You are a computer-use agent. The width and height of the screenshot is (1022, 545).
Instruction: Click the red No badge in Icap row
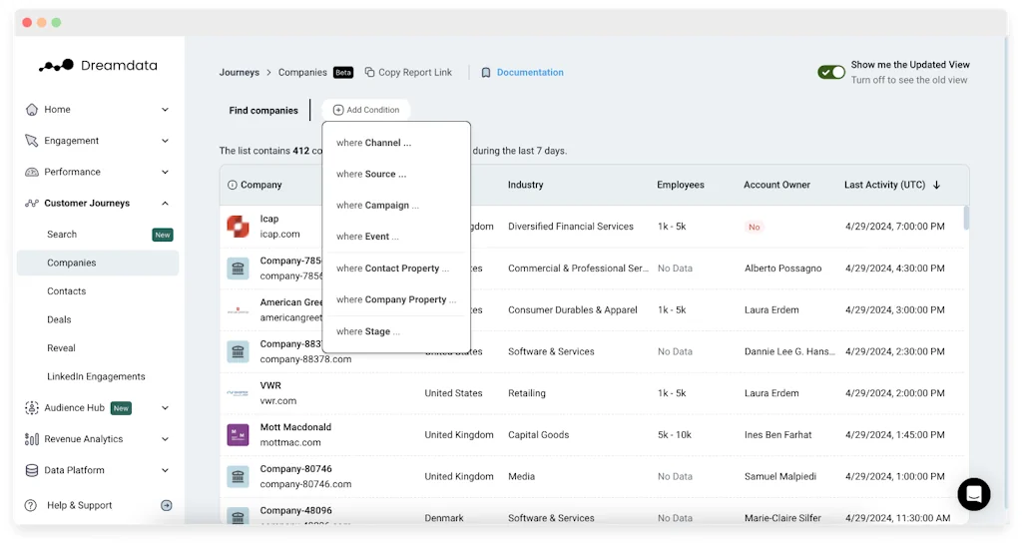tap(755, 227)
